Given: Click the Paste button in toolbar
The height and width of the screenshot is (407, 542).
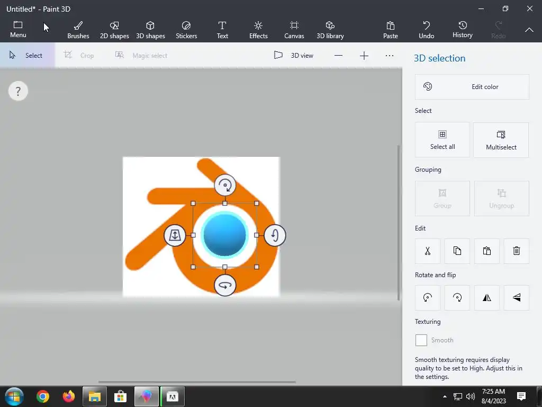Looking at the screenshot, I should [391, 30].
